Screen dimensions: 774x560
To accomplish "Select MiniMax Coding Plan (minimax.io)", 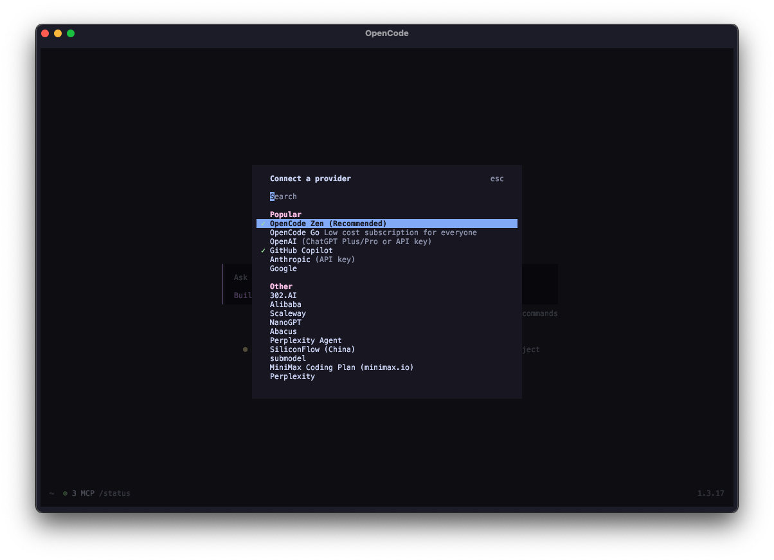I will (x=387, y=367).
